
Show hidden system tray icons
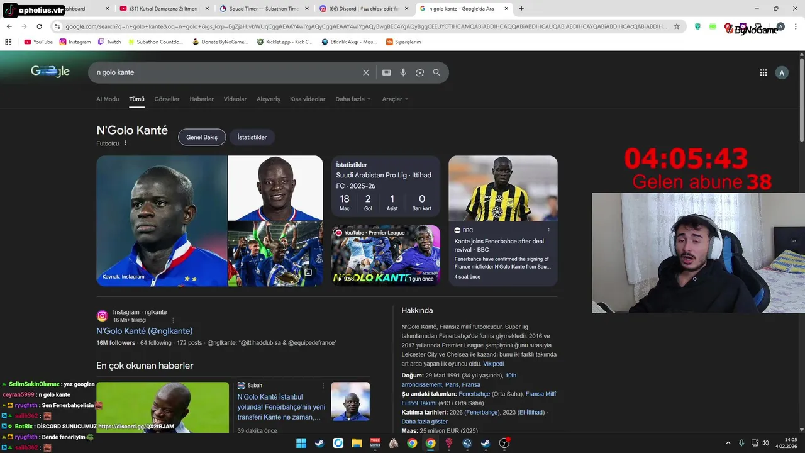click(727, 443)
